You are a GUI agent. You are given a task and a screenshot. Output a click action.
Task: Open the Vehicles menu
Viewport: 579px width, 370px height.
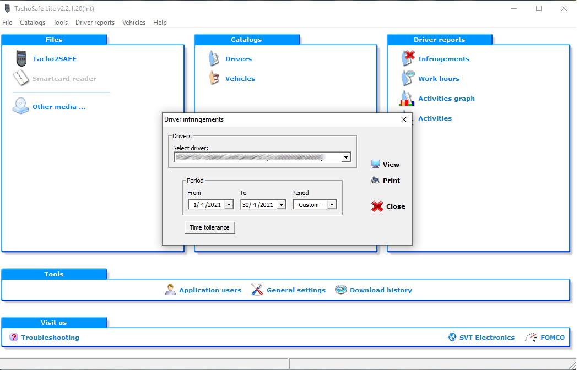click(134, 23)
